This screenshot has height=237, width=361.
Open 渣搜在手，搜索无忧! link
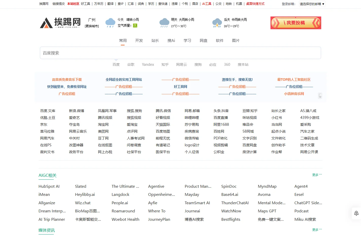point(237,80)
